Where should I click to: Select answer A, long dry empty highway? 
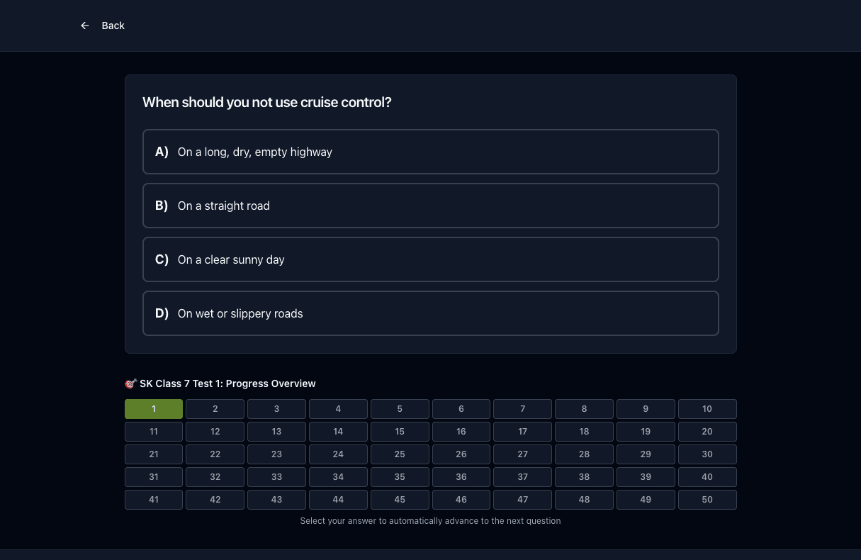click(x=431, y=152)
